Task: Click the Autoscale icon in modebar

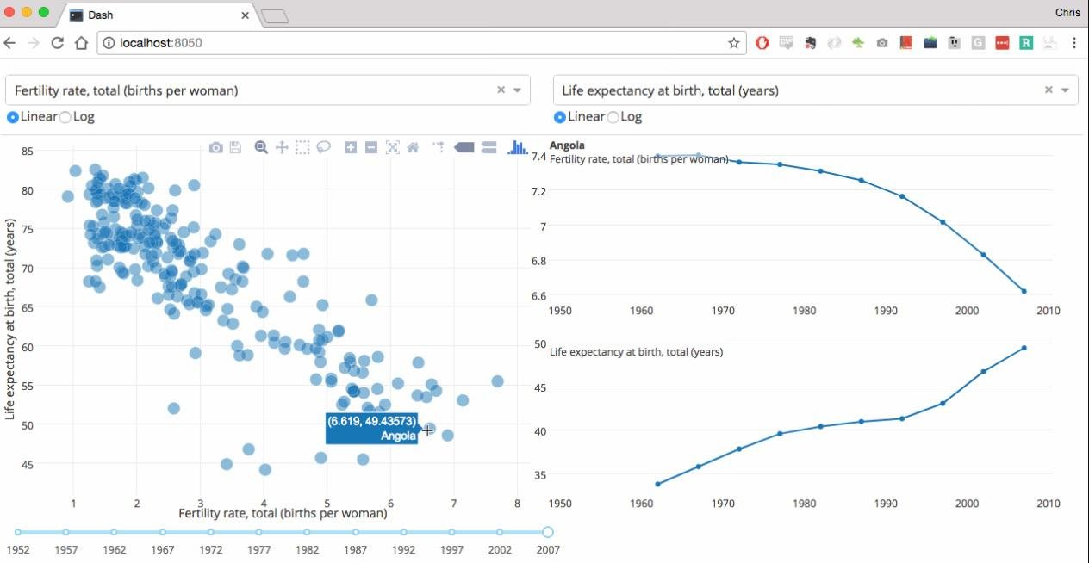Action: point(392,147)
